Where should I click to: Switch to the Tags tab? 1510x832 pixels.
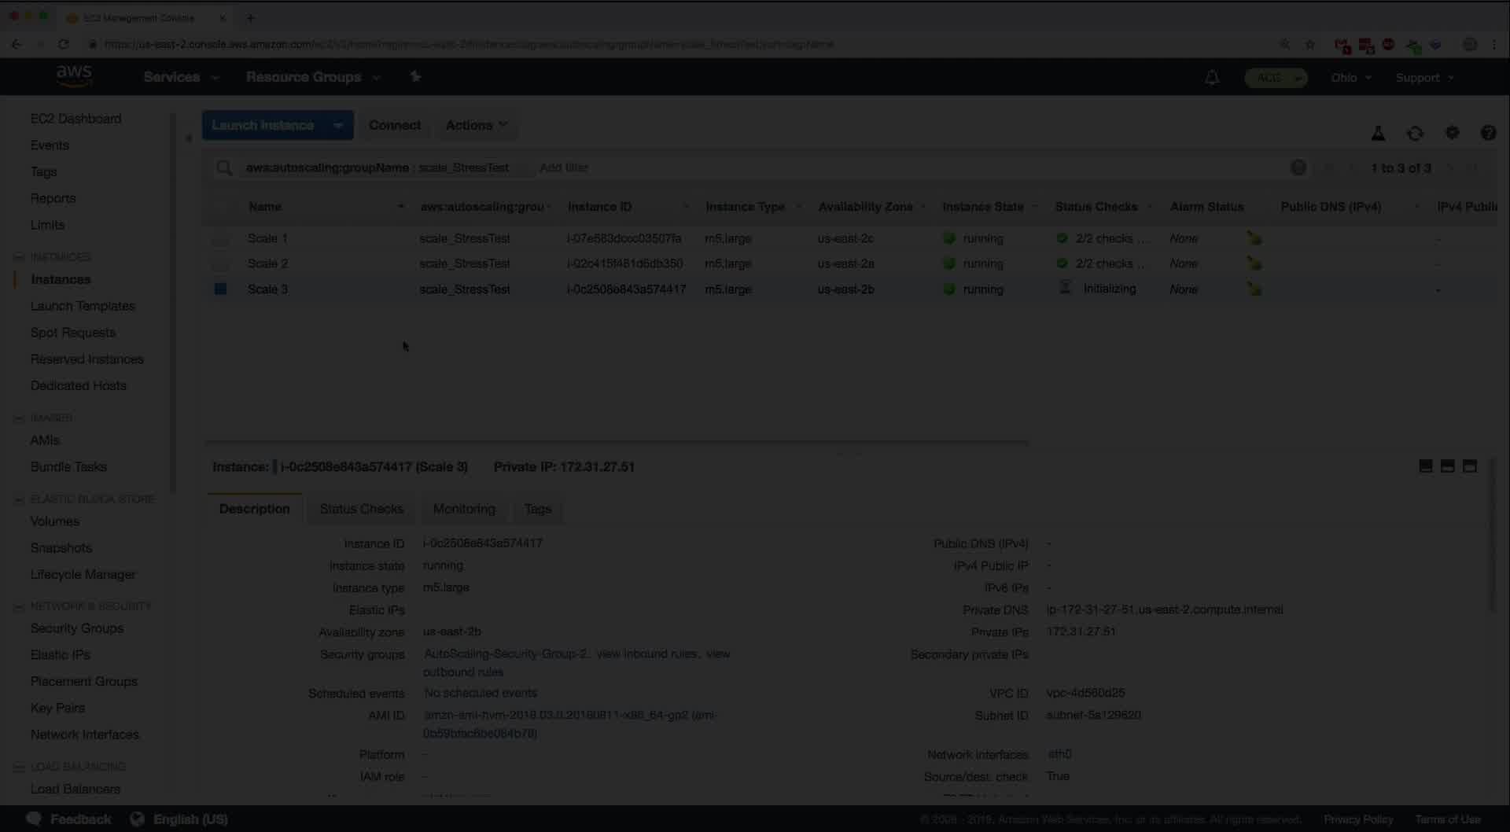(538, 509)
